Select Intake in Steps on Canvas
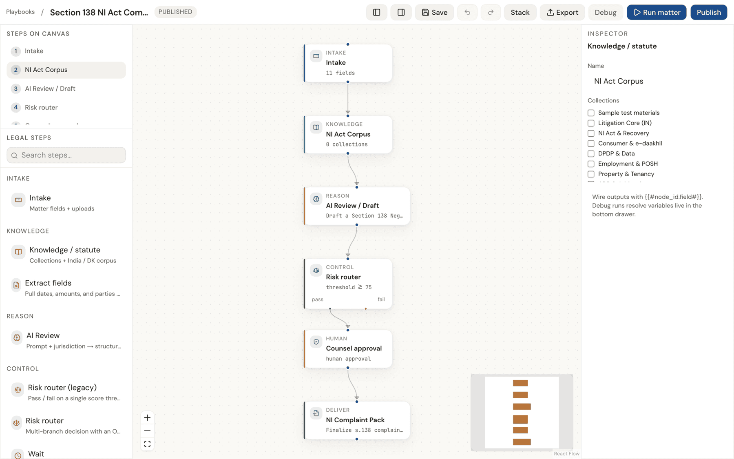The width and height of the screenshot is (734, 459). click(66, 51)
